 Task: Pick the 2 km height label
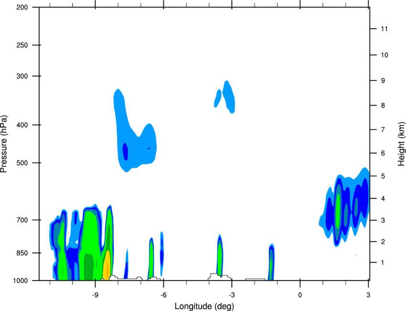383,242
